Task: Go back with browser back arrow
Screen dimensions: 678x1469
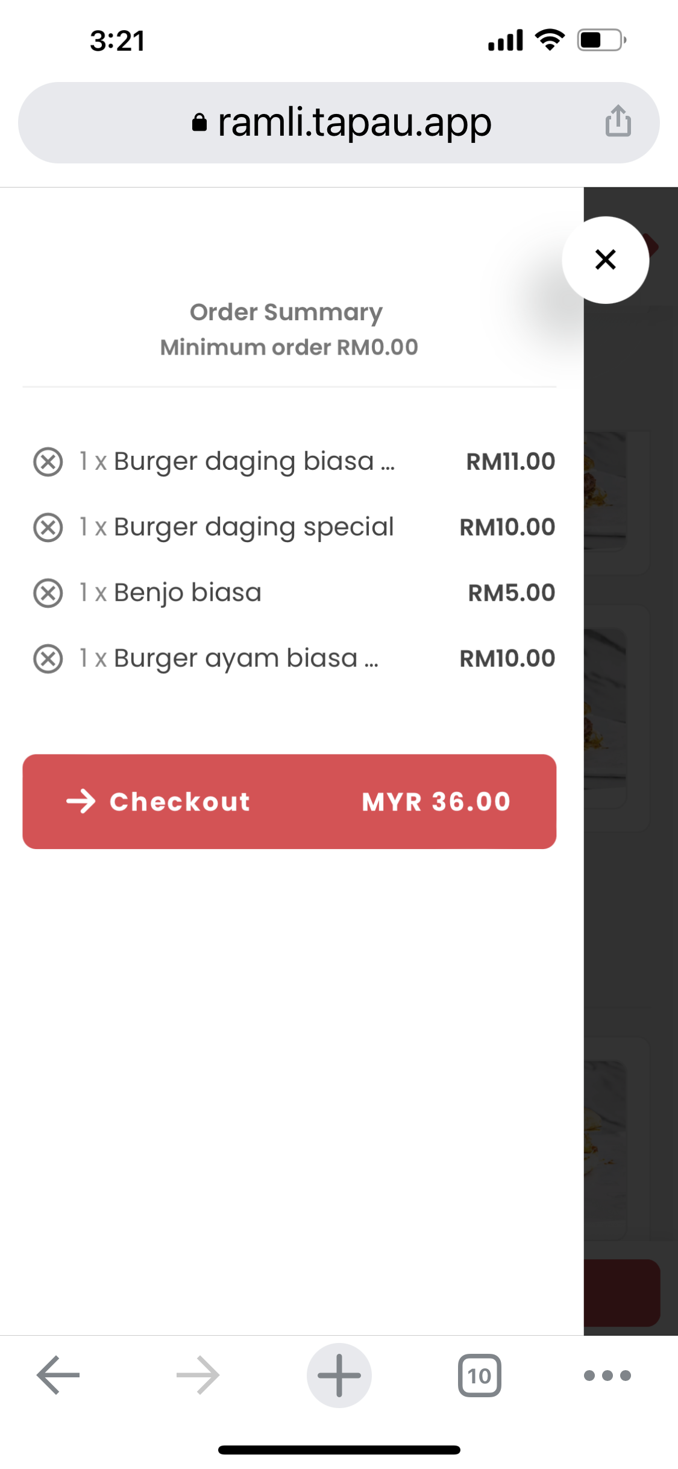Action: coord(58,1375)
